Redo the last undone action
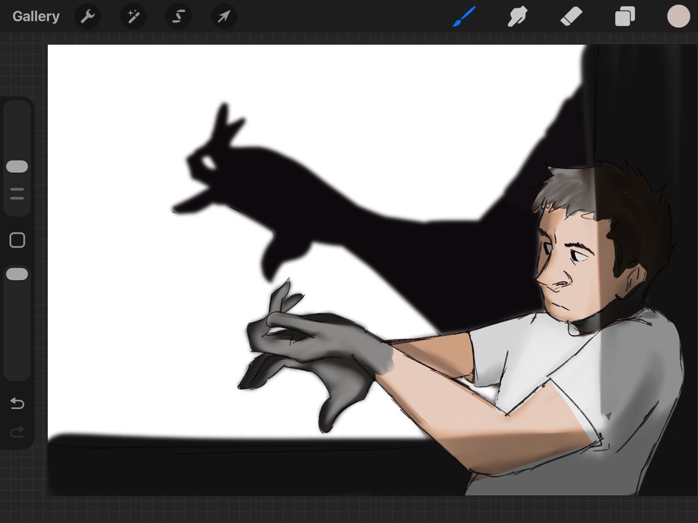Image resolution: width=698 pixels, height=523 pixels. (x=17, y=431)
